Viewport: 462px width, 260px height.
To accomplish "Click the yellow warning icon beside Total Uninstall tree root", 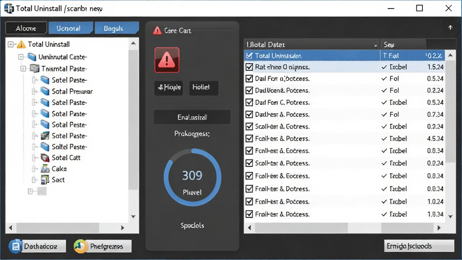I will (21, 45).
